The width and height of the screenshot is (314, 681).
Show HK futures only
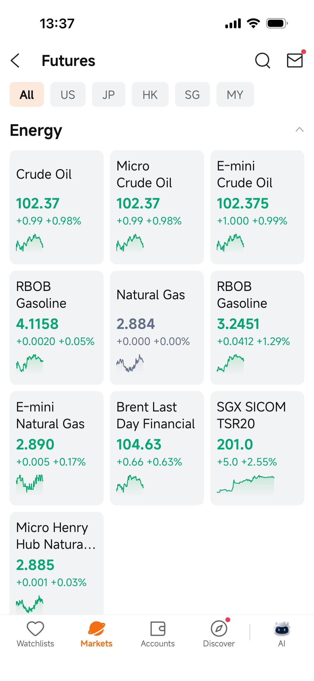coord(150,95)
